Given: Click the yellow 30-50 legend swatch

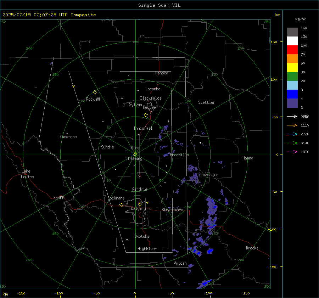Looking at the screenshot, I should pos(292,68).
